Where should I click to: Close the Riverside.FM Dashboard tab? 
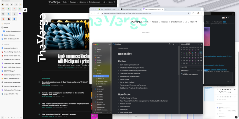click(x=140, y=9)
